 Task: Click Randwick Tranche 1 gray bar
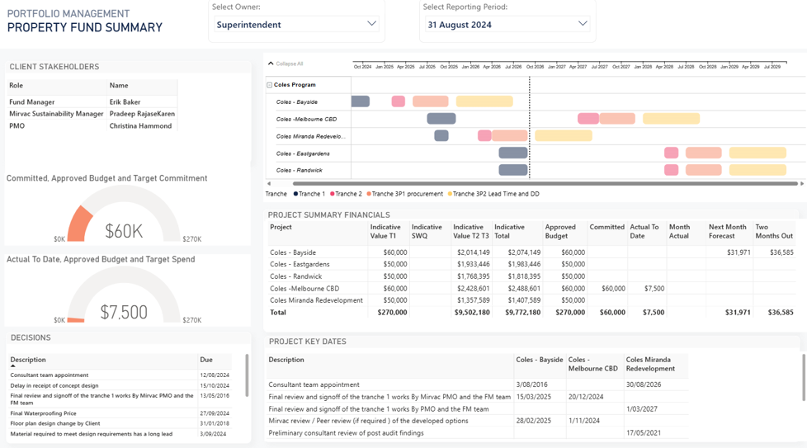coord(513,170)
